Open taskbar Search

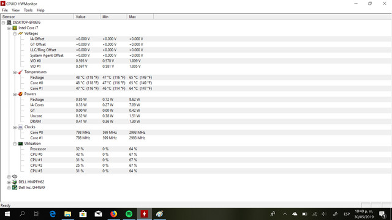[x=22, y=214]
